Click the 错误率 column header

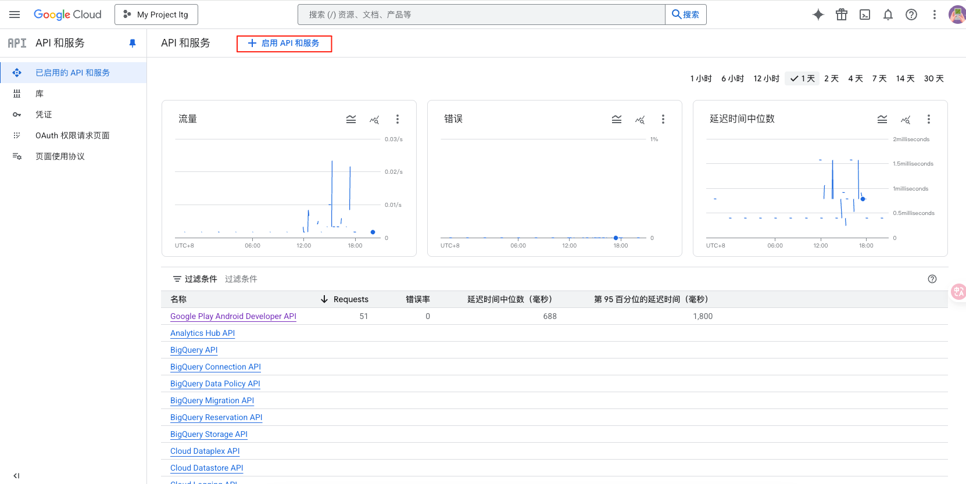[418, 299]
